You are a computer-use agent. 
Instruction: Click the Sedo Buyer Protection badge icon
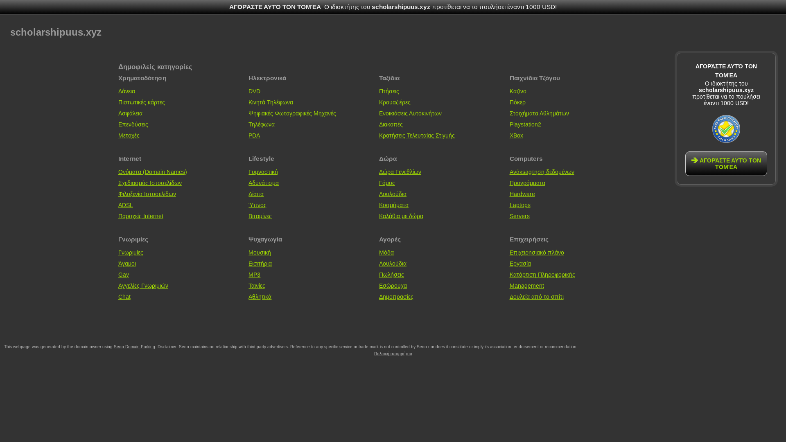click(x=726, y=129)
